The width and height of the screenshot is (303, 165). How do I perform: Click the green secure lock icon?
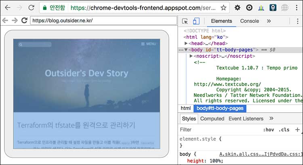(44, 8)
